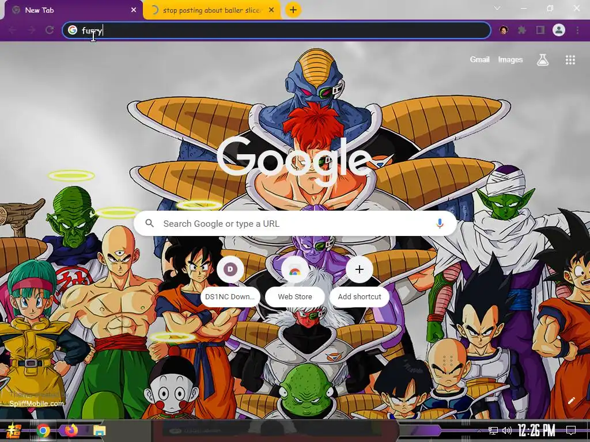Screen dimensions: 590x442
Task: Click the Google icon in the address bar
Action: pos(73,30)
